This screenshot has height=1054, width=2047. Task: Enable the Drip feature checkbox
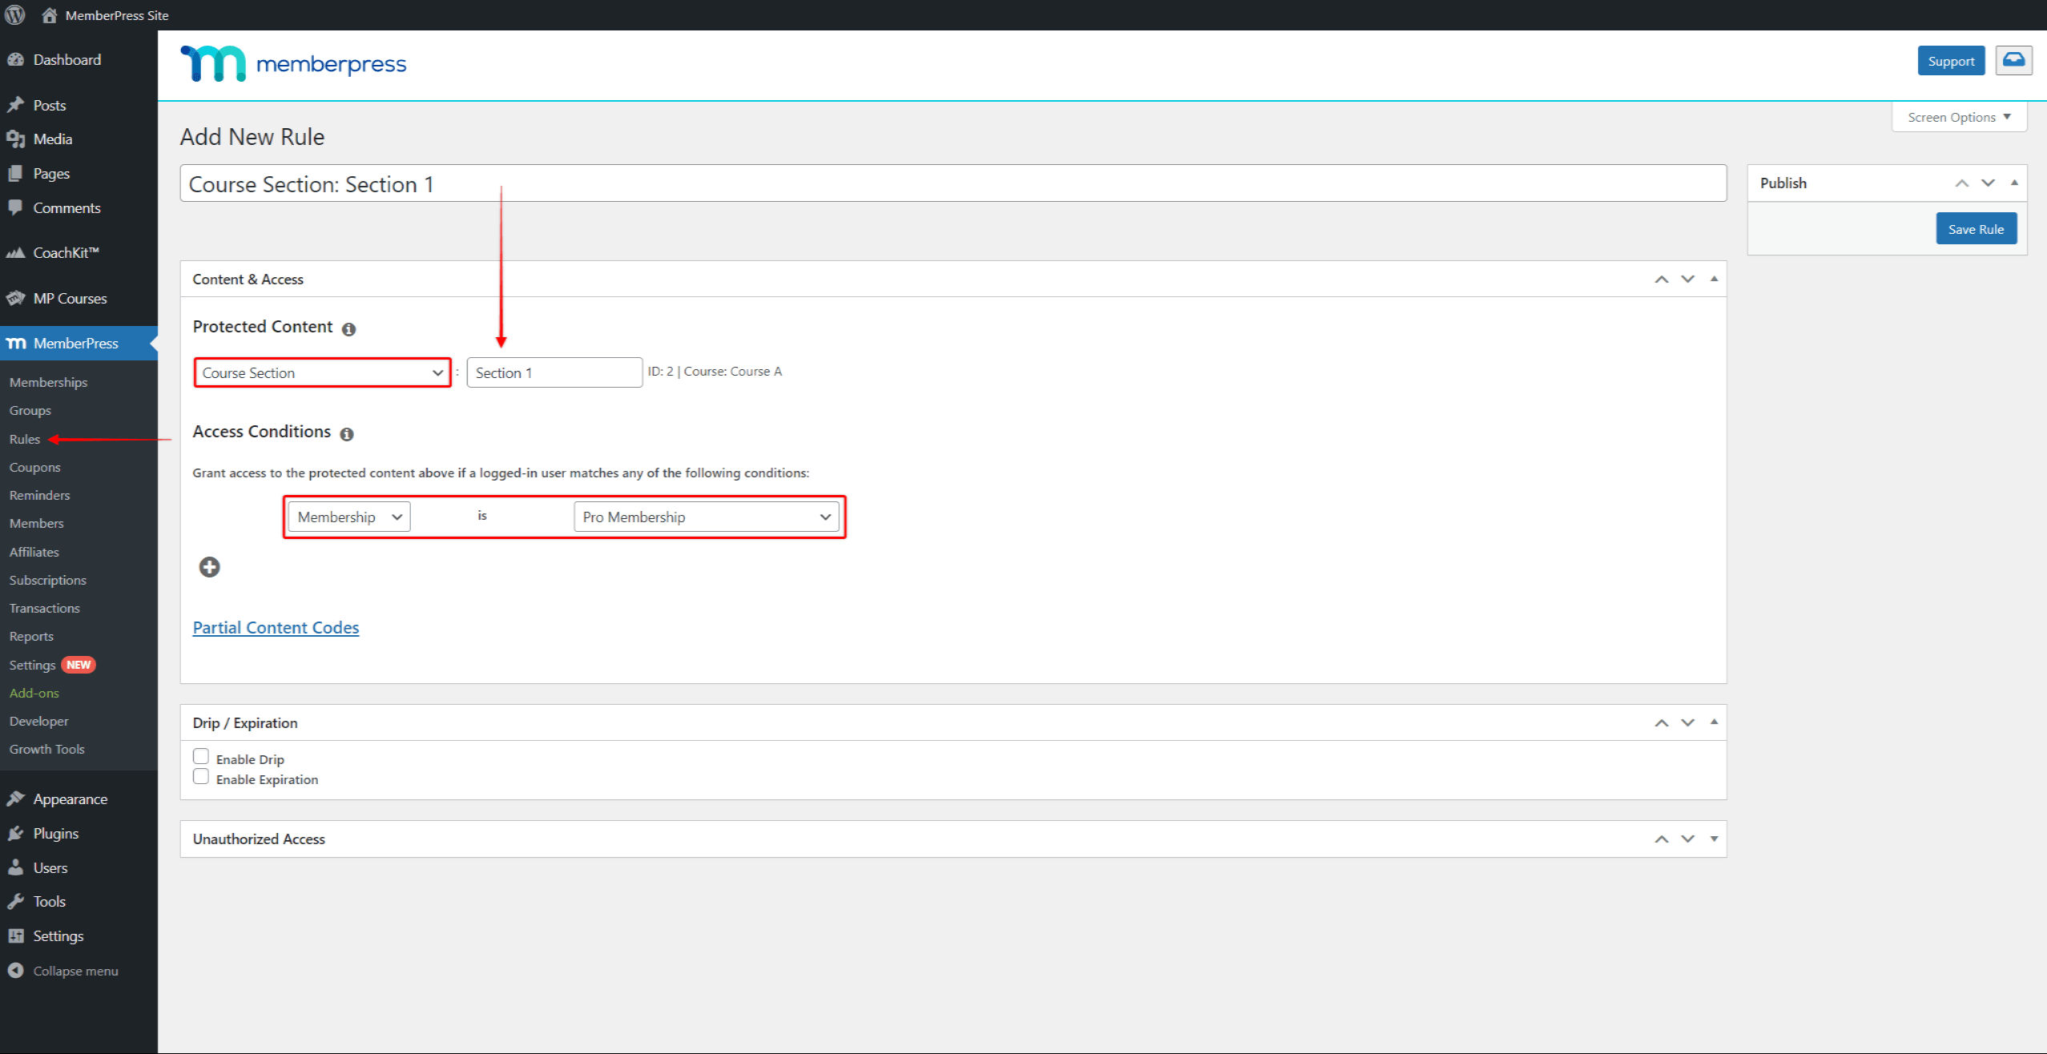point(203,757)
